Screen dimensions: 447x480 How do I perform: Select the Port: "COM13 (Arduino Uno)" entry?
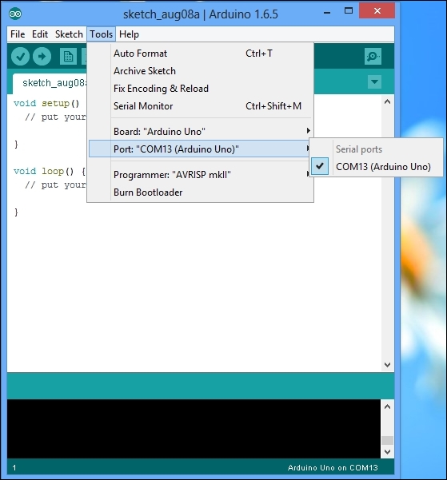[200, 149]
